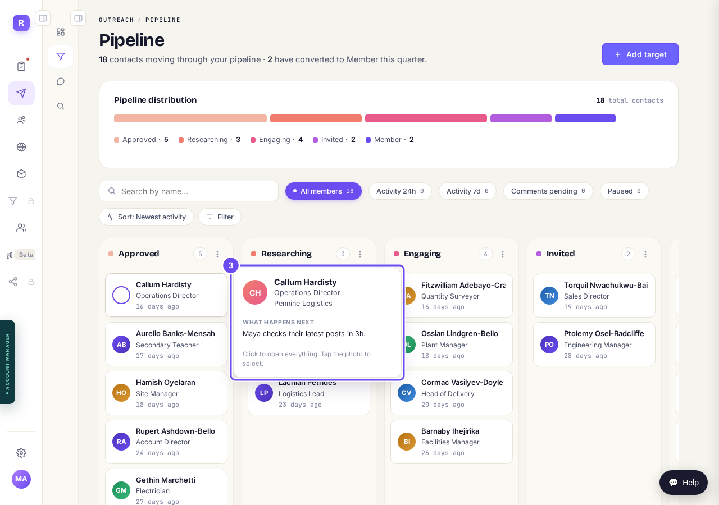
Task: Select the Activity 7d filter chip
Action: pos(467,191)
